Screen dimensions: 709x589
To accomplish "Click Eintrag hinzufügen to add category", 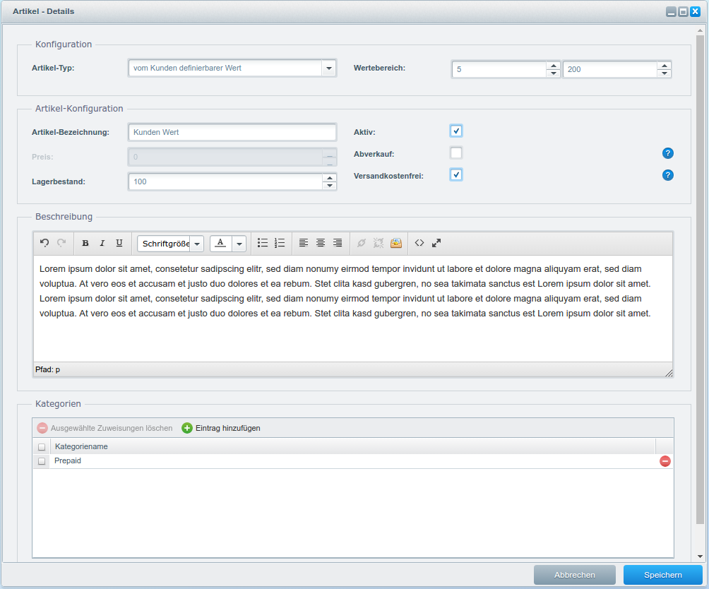I will pyautogui.click(x=221, y=428).
